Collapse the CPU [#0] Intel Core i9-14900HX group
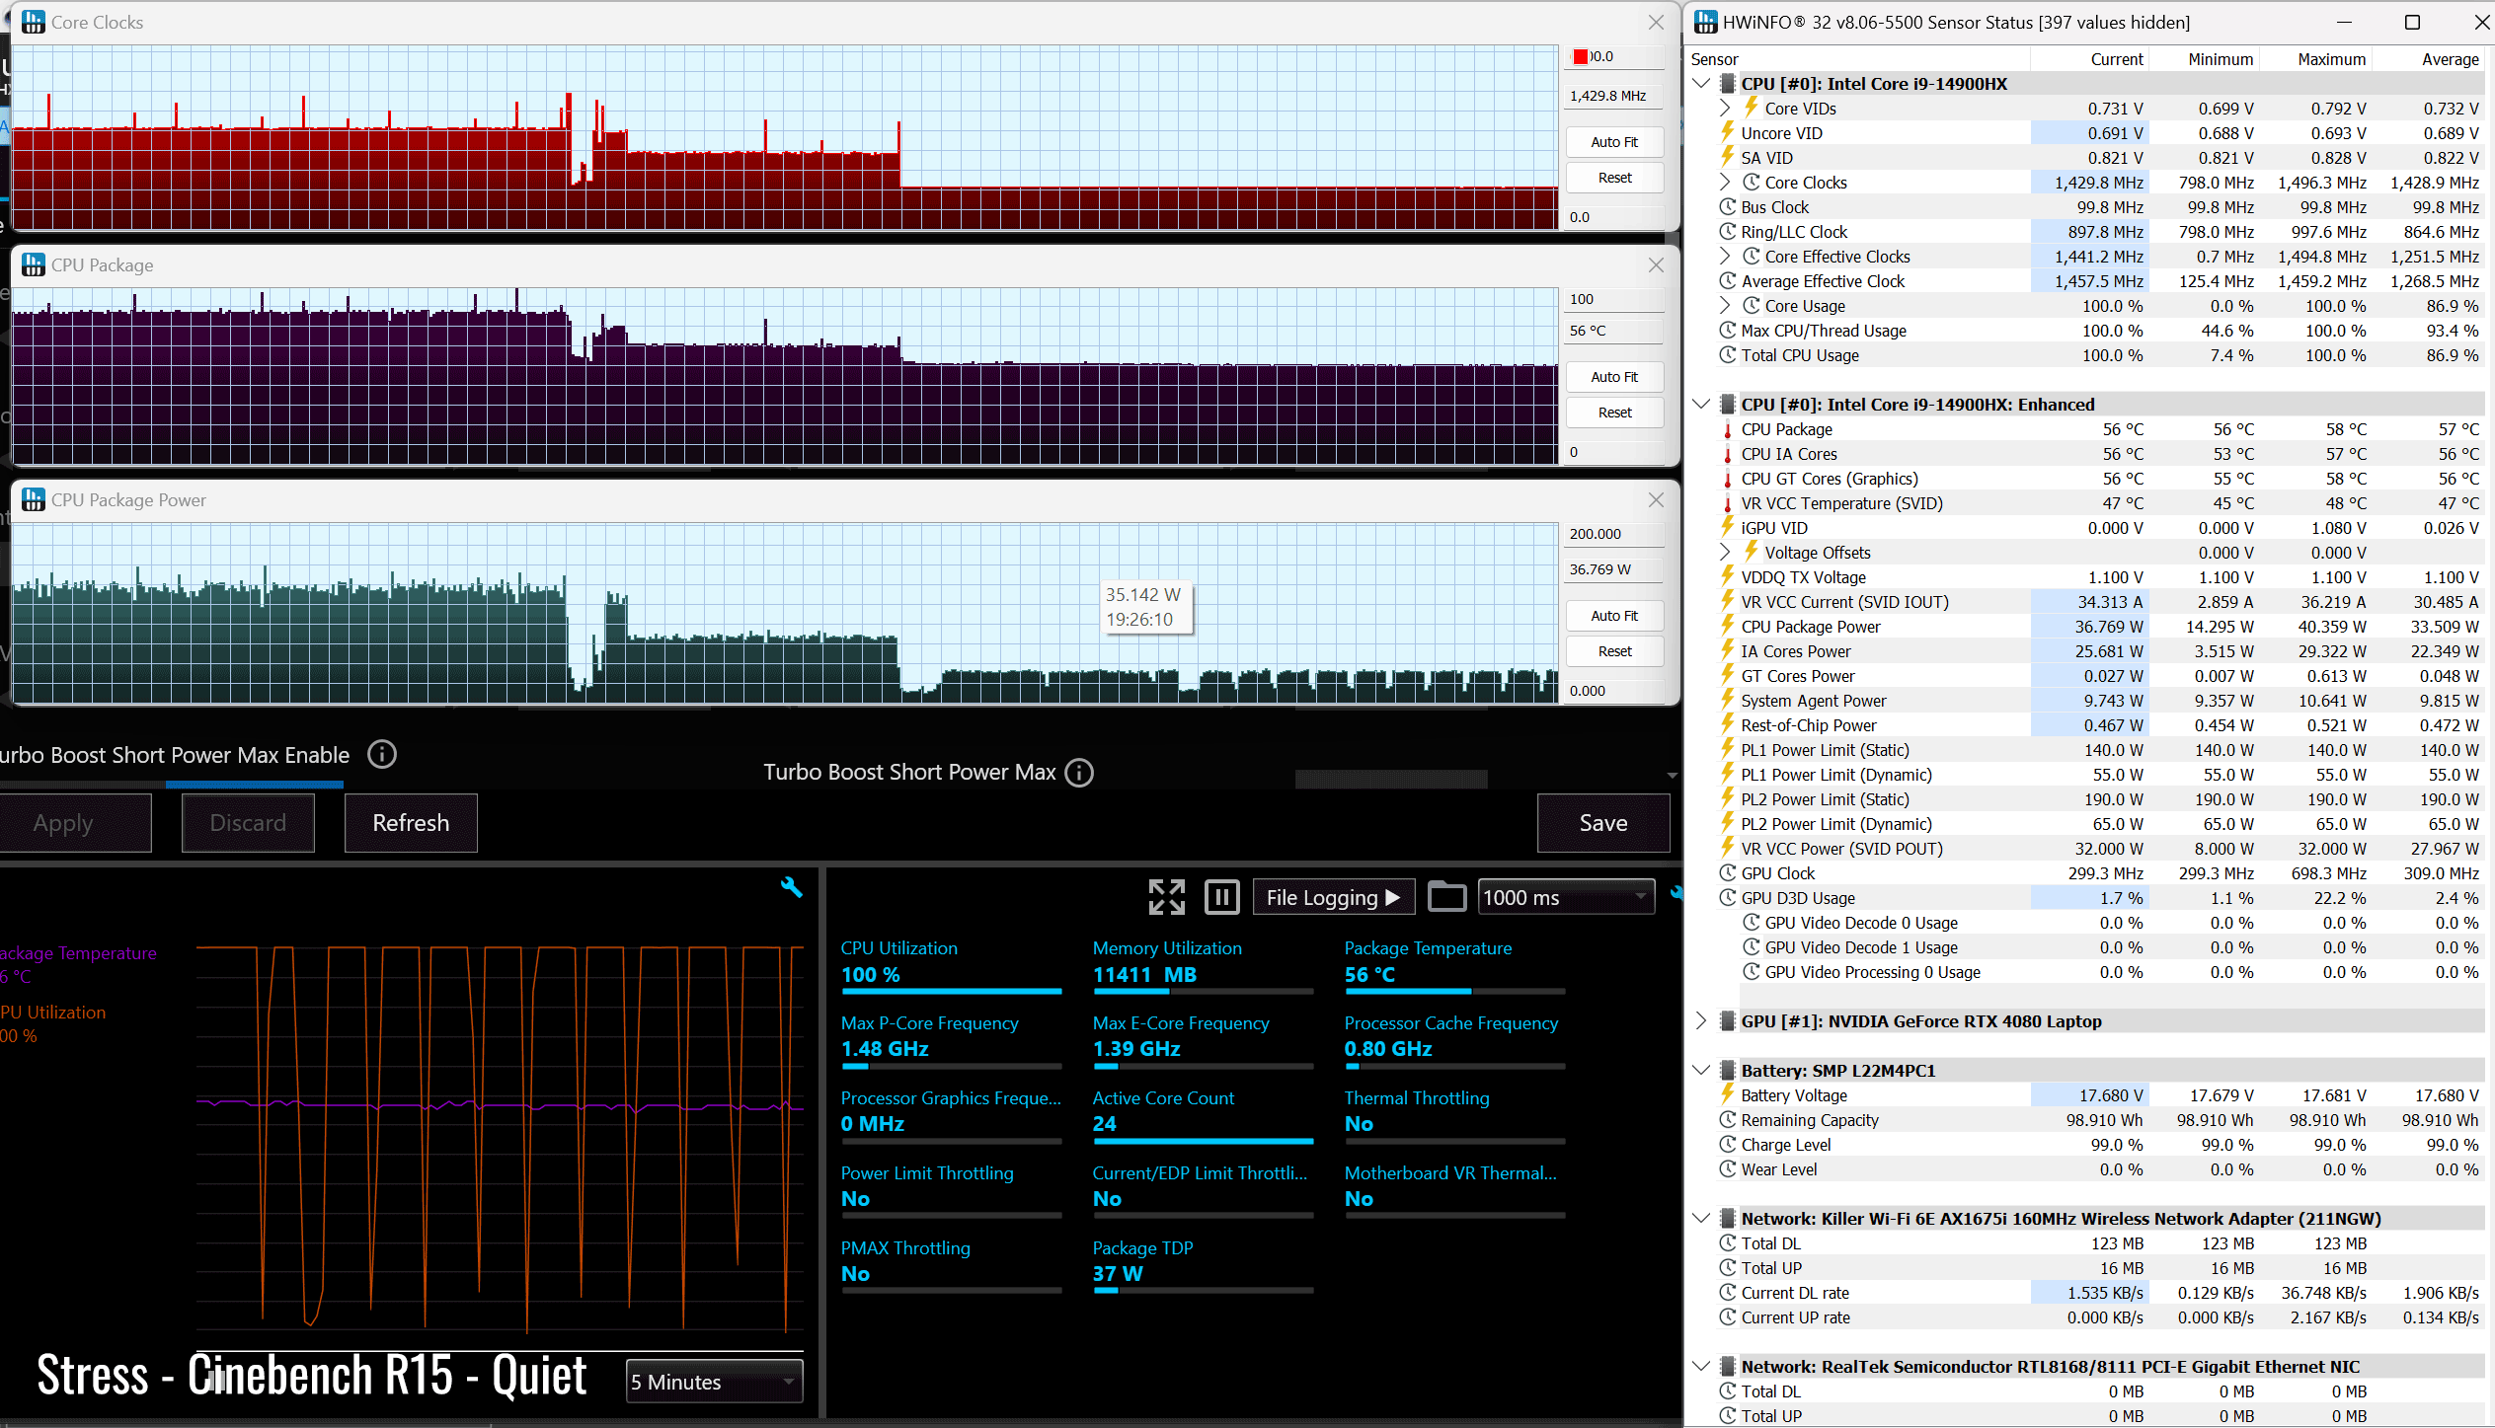 point(1701,84)
